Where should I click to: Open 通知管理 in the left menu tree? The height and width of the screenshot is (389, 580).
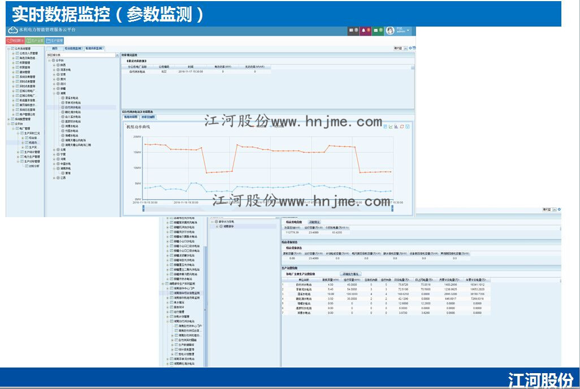25,72
